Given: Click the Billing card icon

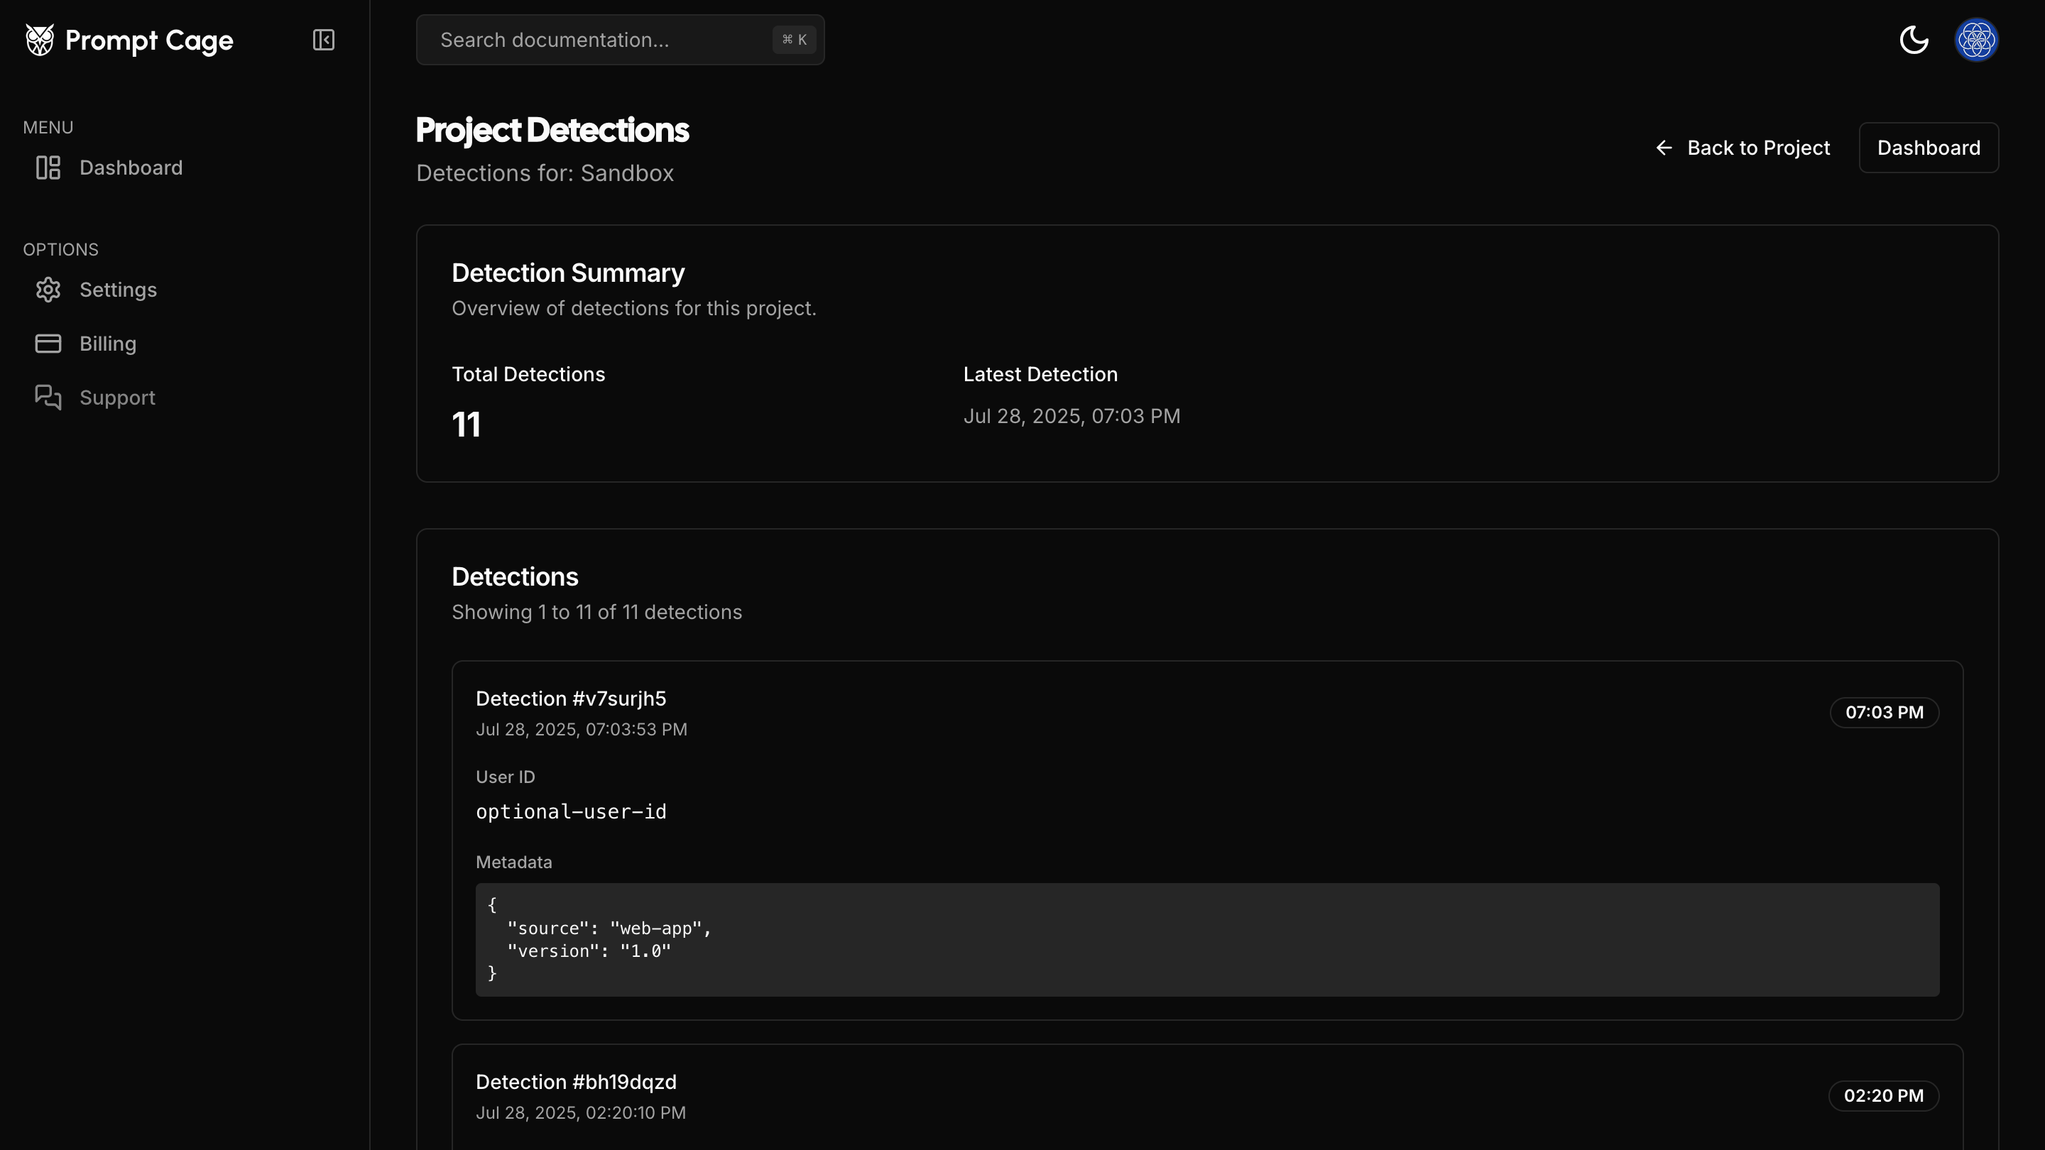Looking at the screenshot, I should (x=48, y=344).
